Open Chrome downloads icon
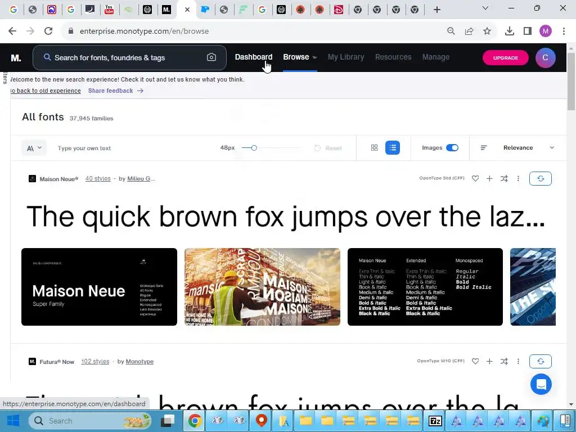Screen dimensions: 576x432 click(x=510, y=31)
